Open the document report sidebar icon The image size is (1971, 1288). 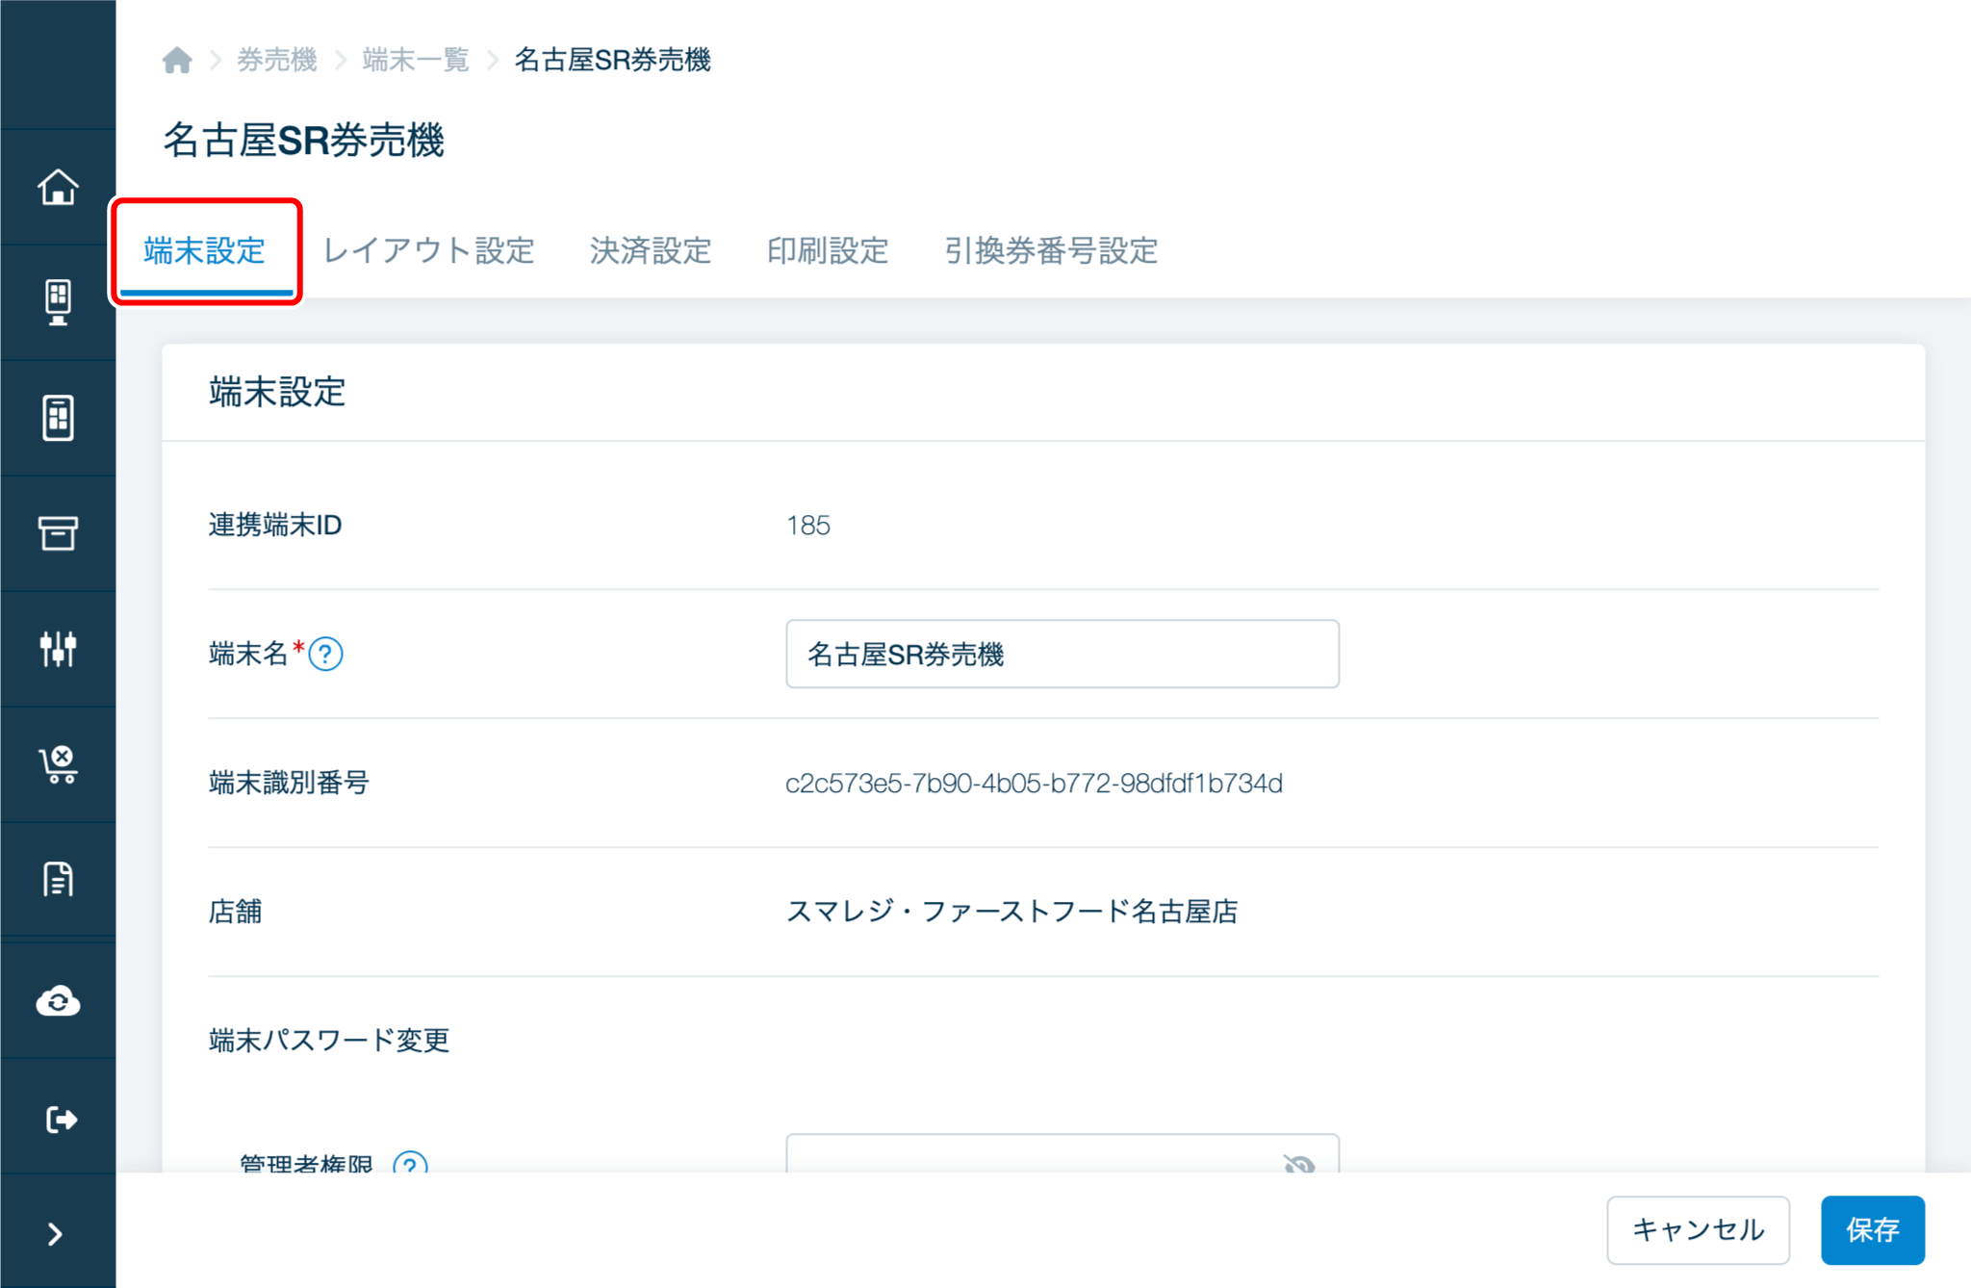point(58,879)
